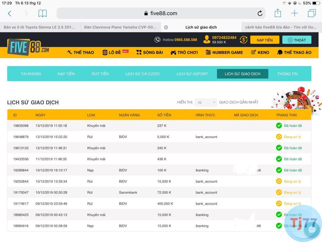Open the Thể Thao menu
The image size is (322, 242).
tap(80, 53)
